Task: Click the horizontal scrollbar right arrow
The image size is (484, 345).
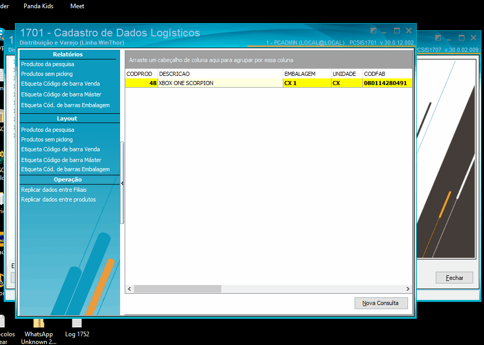Action: [408, 289]
